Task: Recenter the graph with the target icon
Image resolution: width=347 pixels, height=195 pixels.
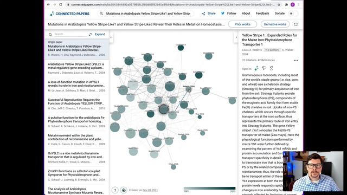Action: (124, 190)
